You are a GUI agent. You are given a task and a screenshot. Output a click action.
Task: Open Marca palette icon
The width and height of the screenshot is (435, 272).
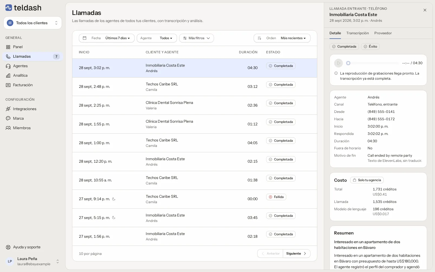8,119
